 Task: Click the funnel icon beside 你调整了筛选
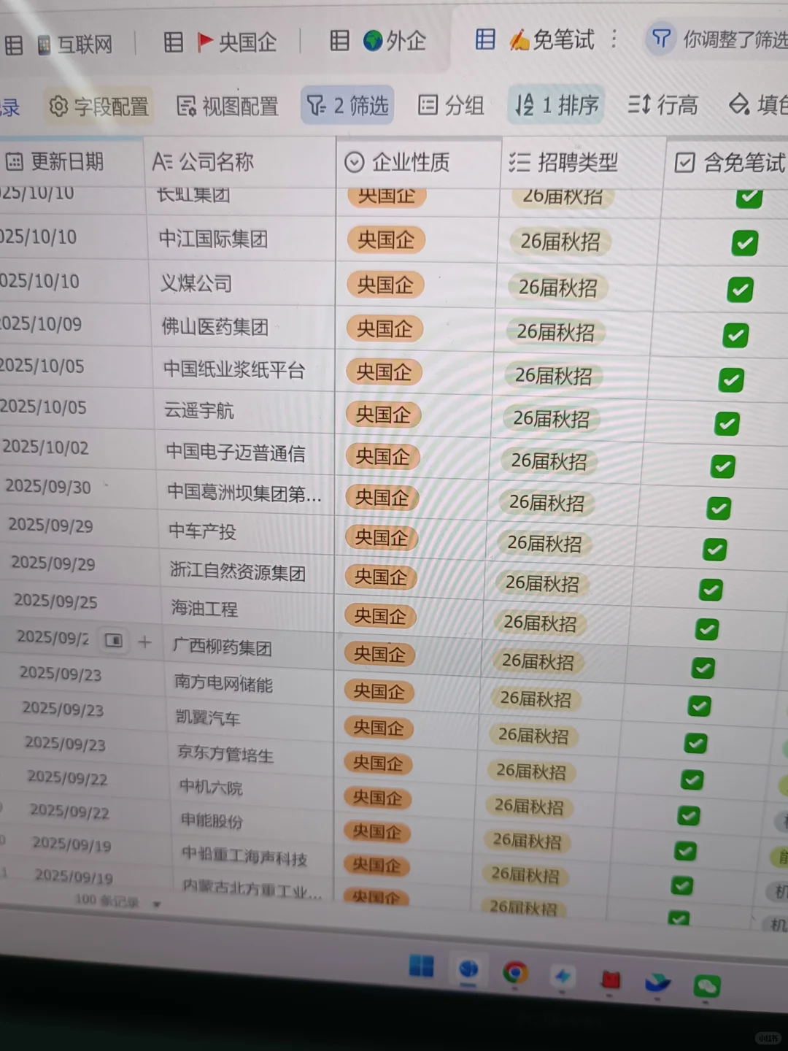tap(661, 38)
